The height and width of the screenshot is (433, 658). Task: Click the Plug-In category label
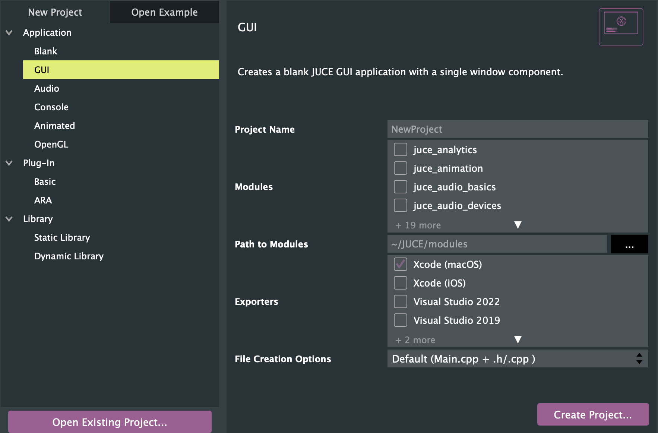[39, 163]
